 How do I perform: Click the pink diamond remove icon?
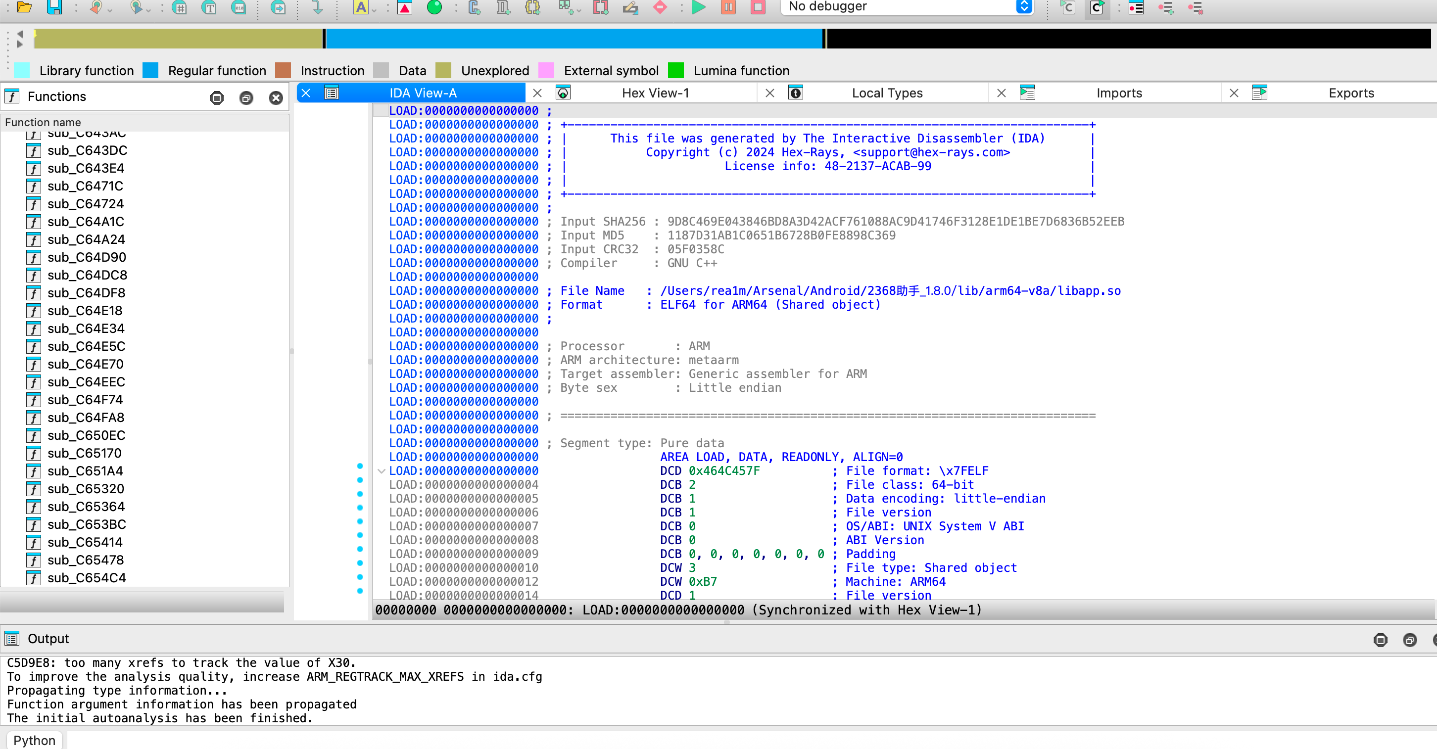[x=660, y=7]
